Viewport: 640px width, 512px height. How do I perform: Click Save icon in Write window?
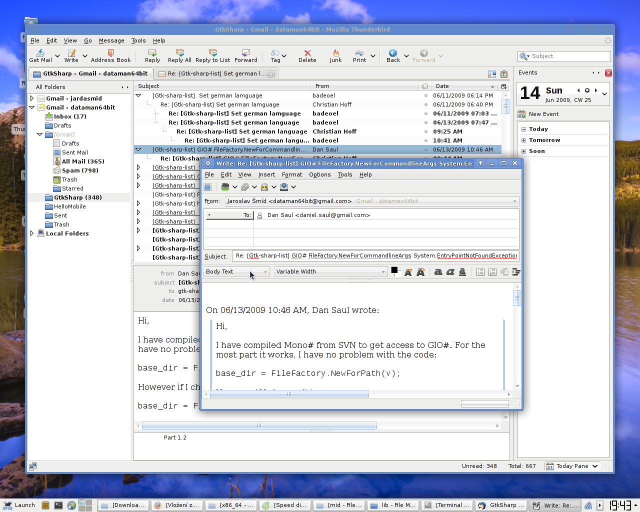(x=284, y=186)
